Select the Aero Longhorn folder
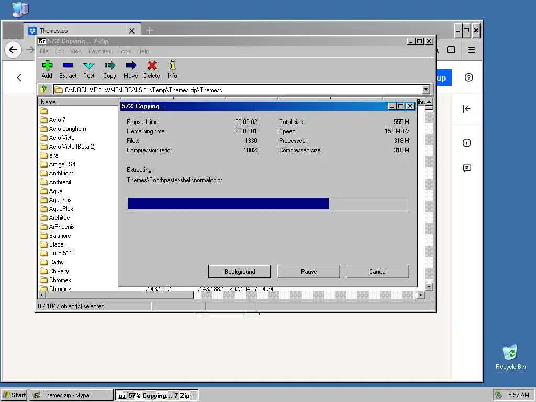Image resolution: width=536 pixels, height=402 pixels. (x=63, y=129)
